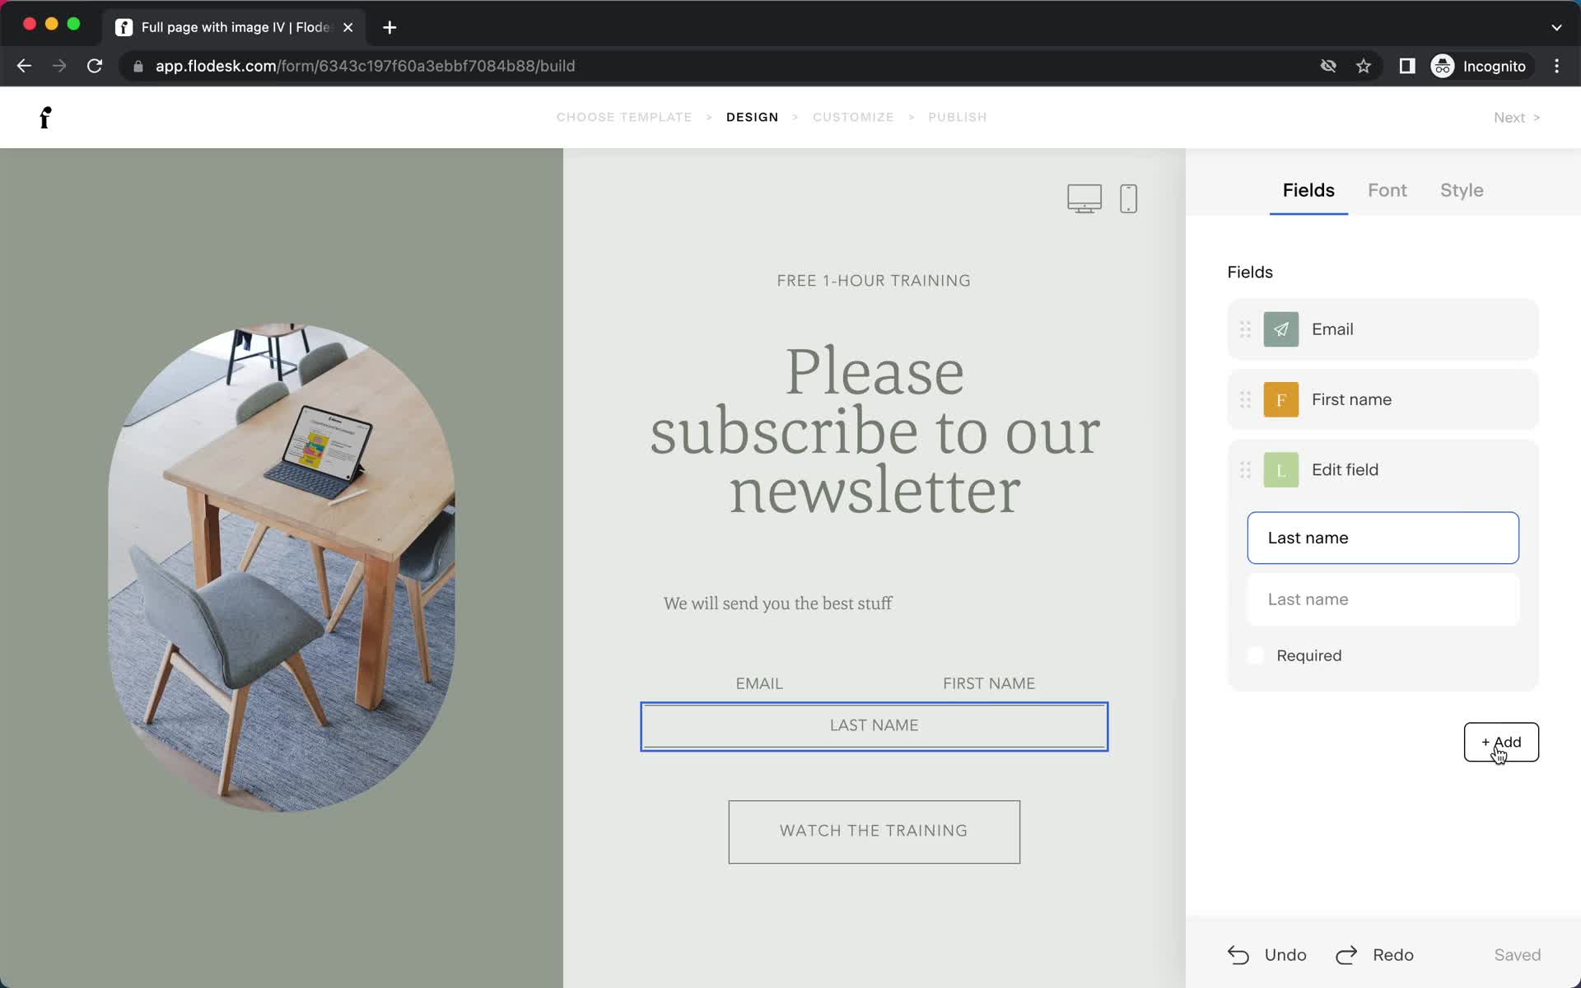Click the First name field icon
Viewport: 1581px width, 988px height.
click(1280, 398)
